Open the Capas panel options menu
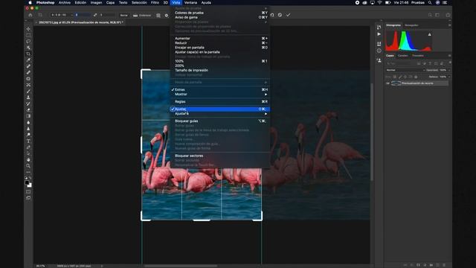 coord(449,56)
